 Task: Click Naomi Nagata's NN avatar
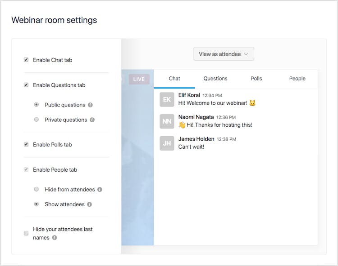coord(167,121)
